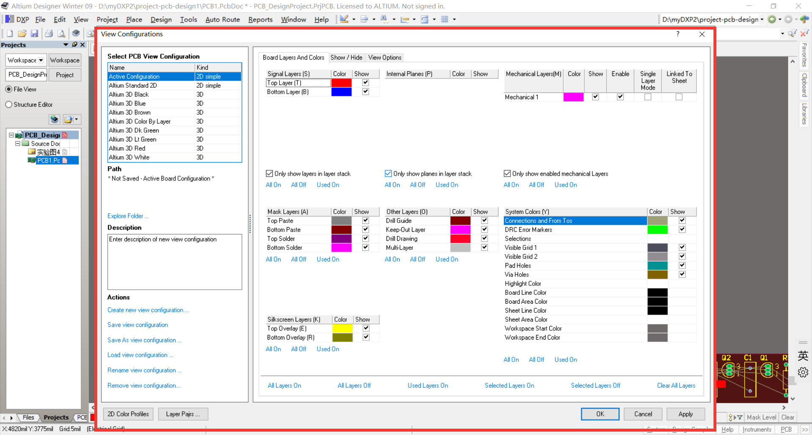This screenshot has width=812, height=435.
Task: Toggle Bottom Layer (B) show checkbox
Action: click(x=366, y=92)
